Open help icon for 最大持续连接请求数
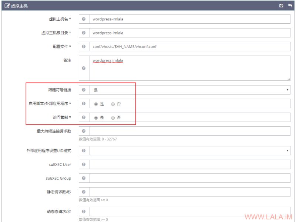This screenshot has width=296, height=222. [84, 131]
